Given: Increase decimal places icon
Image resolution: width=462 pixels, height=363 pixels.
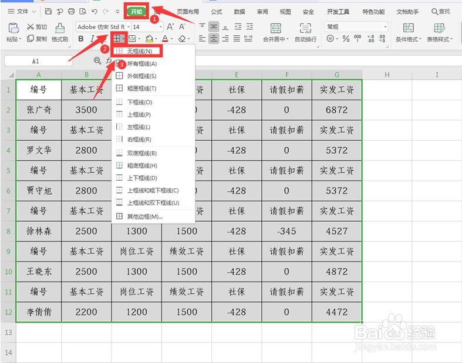Looking at the screenshot, I should click(370, 39).
